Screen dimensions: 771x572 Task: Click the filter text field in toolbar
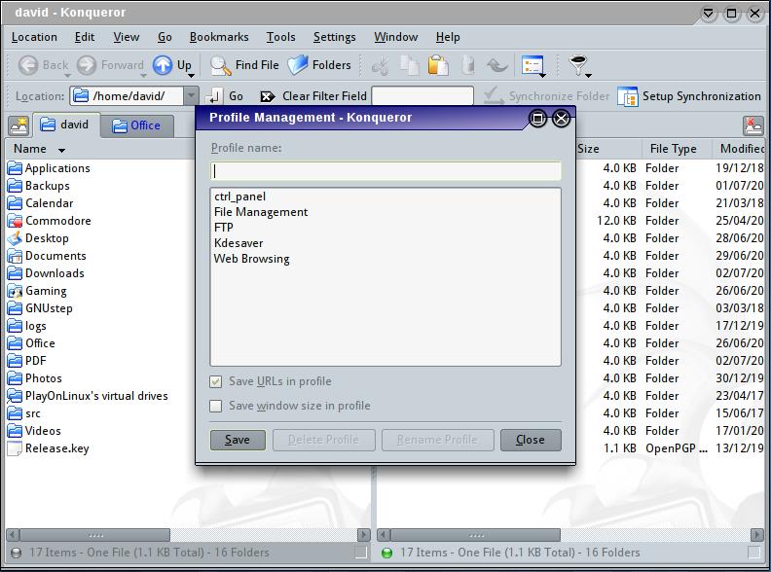[422, 96]
